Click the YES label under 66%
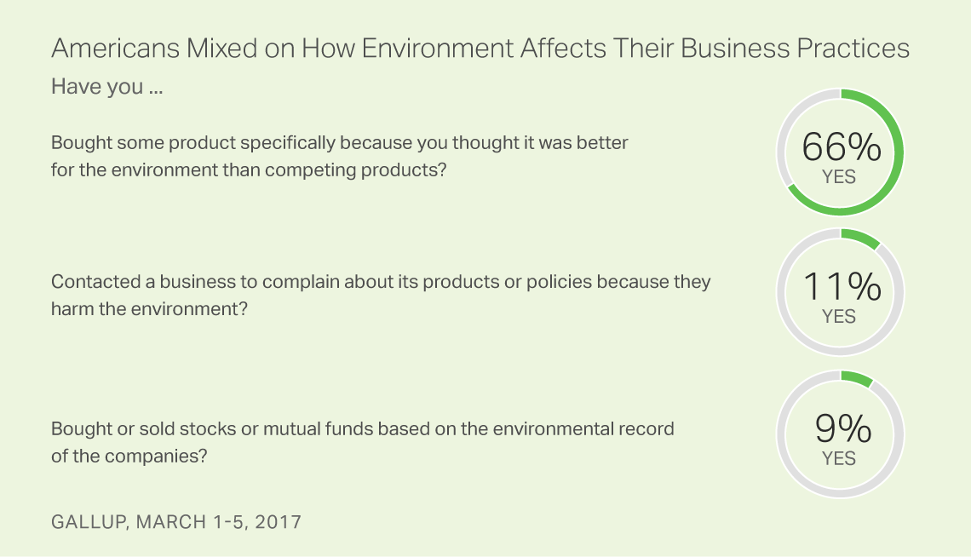The height and width of the screenshot is (557, 971). (x=839, y=177)
